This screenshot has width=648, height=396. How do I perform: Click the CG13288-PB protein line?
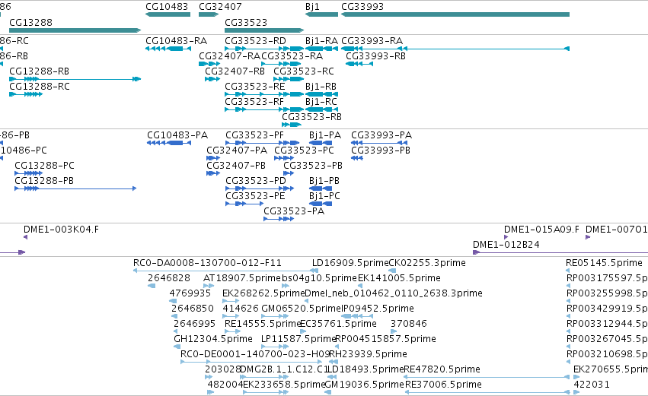75,188
